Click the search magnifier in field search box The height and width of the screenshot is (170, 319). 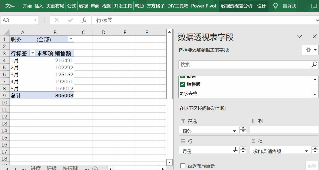(314, 64)
